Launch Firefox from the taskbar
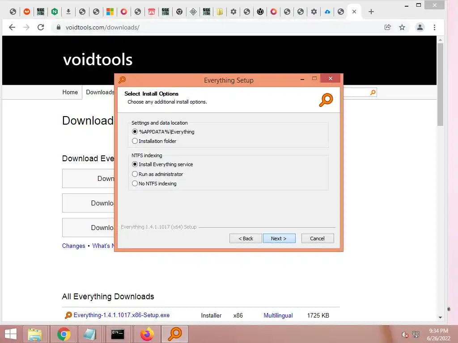Screen dimensions: 458x343 147,334
